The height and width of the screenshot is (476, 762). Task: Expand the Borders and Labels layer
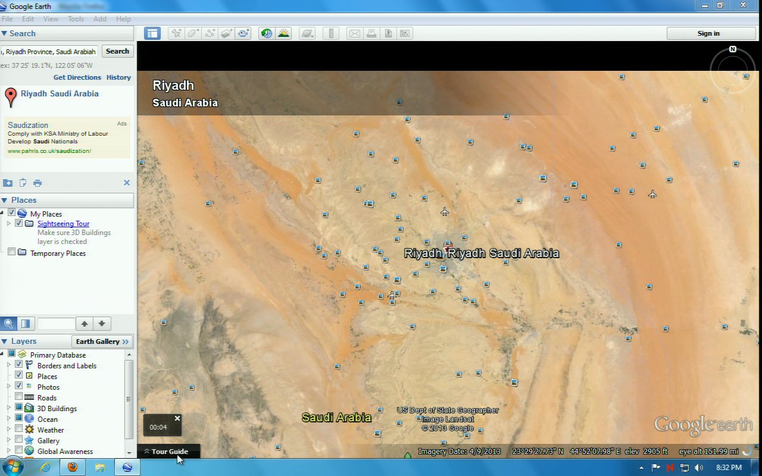point(9,365)
